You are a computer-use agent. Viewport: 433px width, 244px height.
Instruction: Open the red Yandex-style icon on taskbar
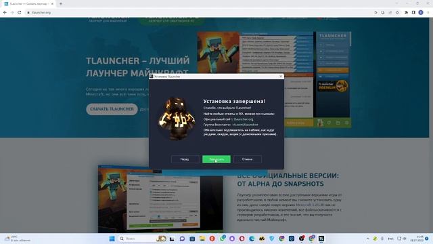(212, 239)
